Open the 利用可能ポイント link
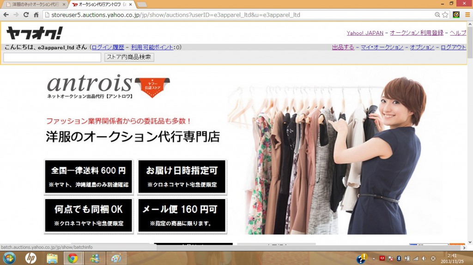This screenshot has width=473, height=265. click(152, 47)
